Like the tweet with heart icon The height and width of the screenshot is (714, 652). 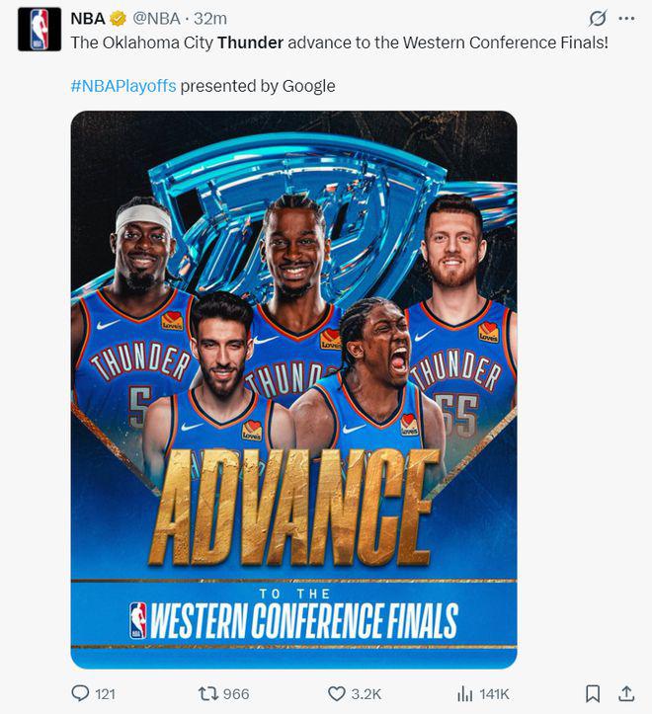tap(337, 694)
